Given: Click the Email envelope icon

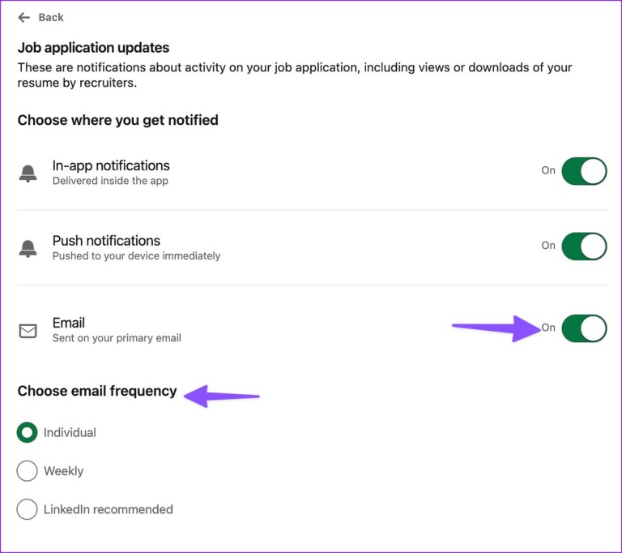Looking at the screenshot, I should (28, 331).
